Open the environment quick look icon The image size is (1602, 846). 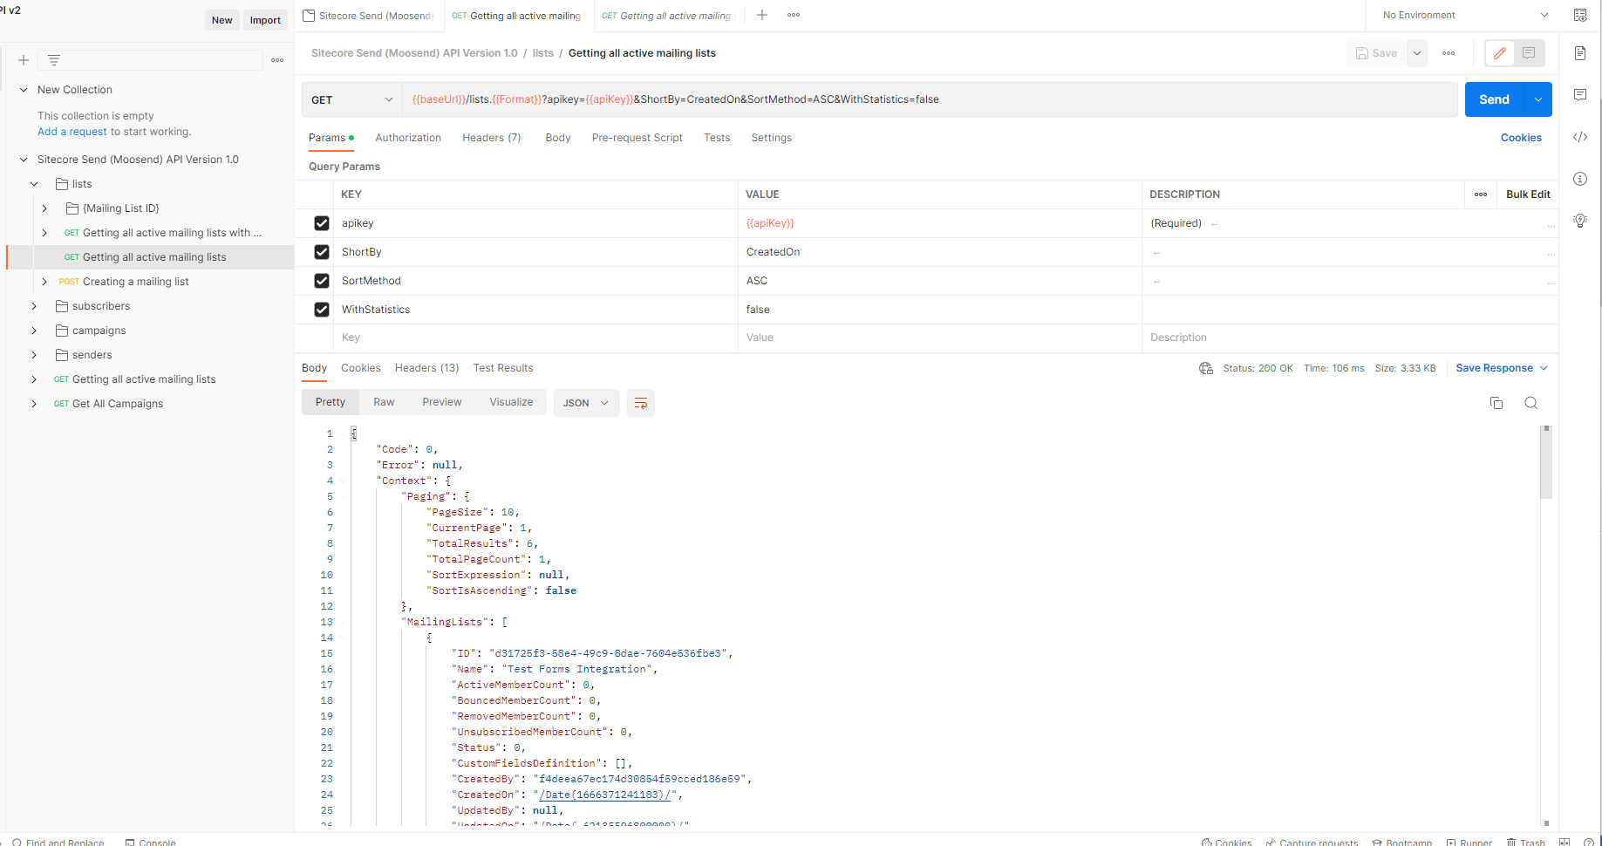[1580, 15]
